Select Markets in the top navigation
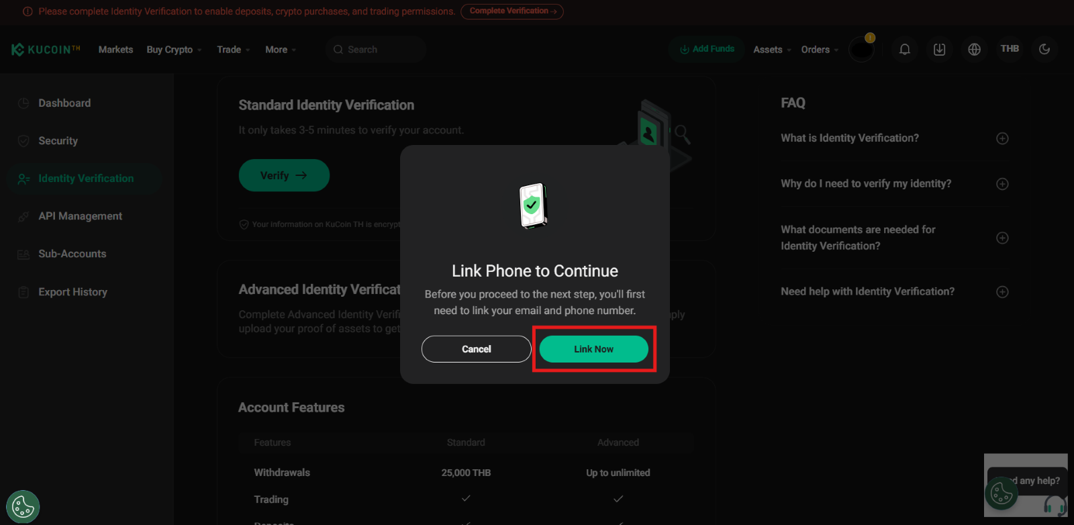1074x525 pixels. 115,49
